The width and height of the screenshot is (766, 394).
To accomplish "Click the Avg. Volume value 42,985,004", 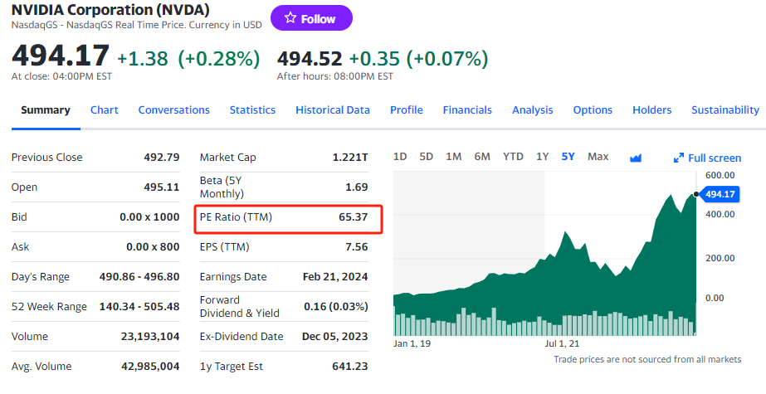I will (150, 366).
